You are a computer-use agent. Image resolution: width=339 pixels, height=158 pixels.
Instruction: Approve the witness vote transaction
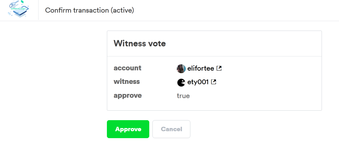tap(128, 129)
